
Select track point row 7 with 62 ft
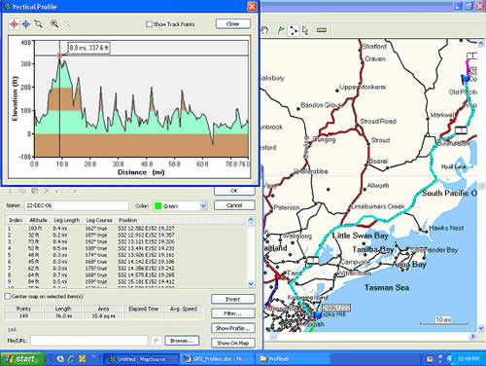click(126, 269)
